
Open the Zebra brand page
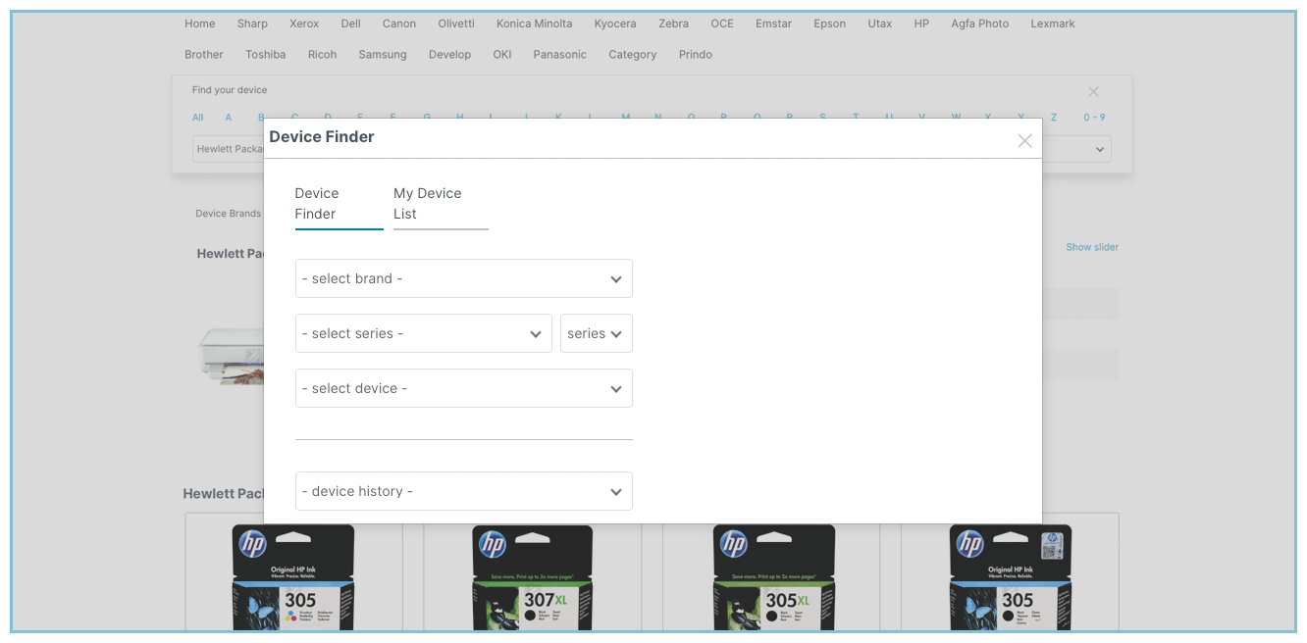pyautogui.click(x=673, y=24)
